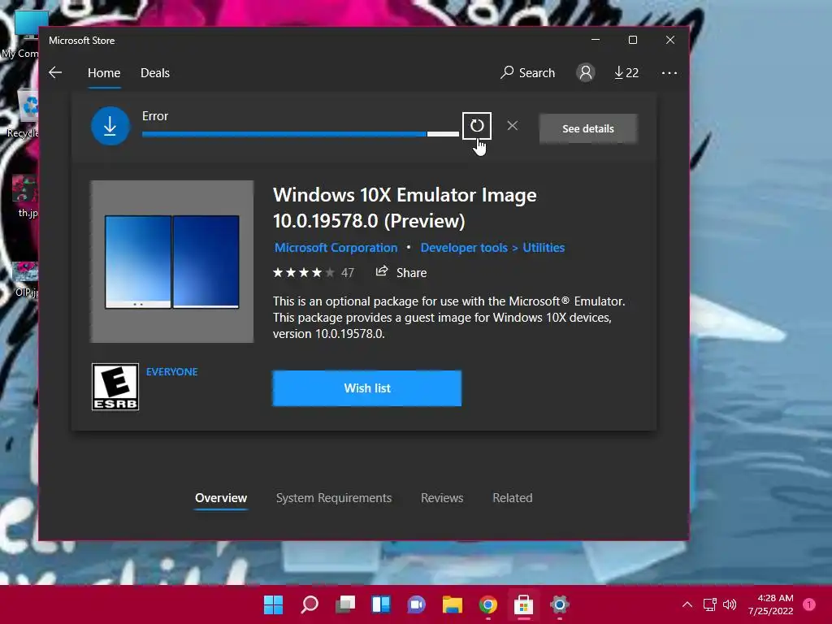This screenshot has height=624, width=832.
Task: Click the Windows 10X emulator thumbnail
Action: pos(171,262)
